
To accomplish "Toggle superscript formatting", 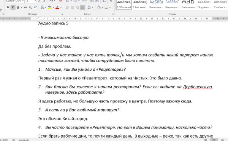I will click(35, 7).
